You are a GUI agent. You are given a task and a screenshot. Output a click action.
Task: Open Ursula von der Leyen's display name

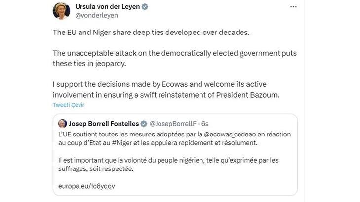tap(106, 7)
